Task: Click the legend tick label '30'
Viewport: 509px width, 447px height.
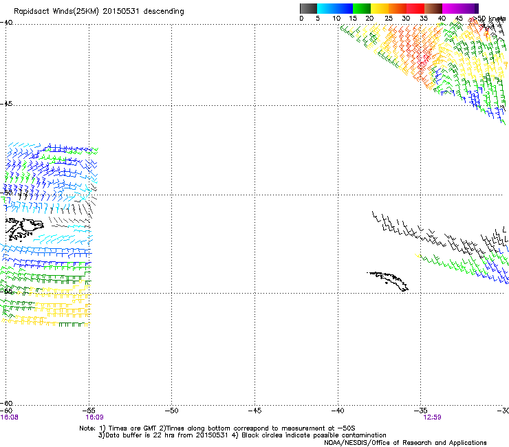Action: (406, 19)
